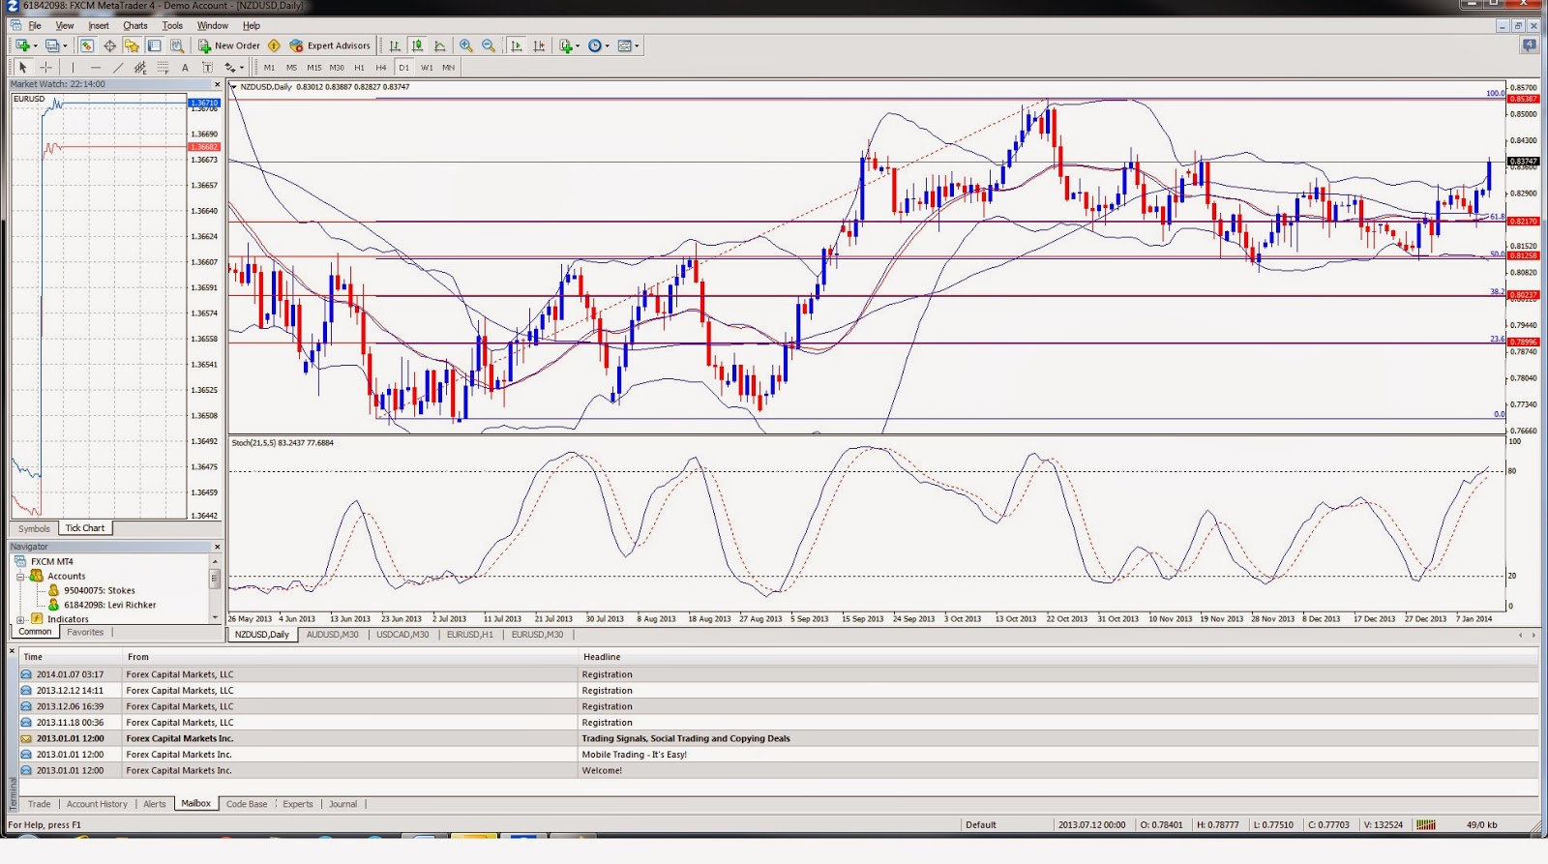1548x864 pixels.
Task: Switch to candlestick chart icon
Action: (417, 45)
